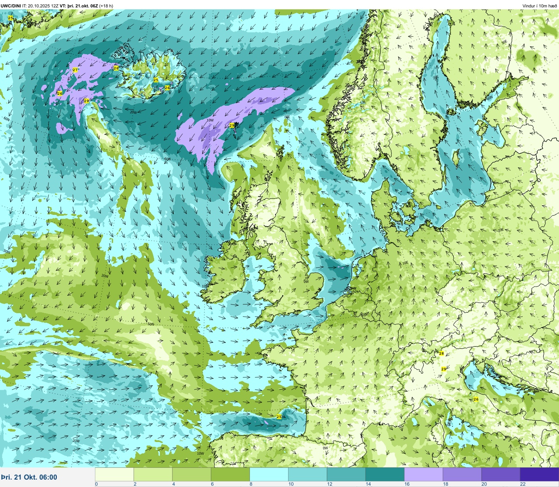Click the turquoise 10–12 legend swatch
This screenshot has height=487, width=559.
point(307,474)
